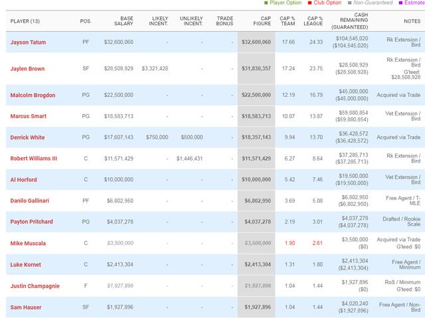This screenshot has height=318, width=425.
Task: Sort by Cap % League column header
Action: click(313, 21)
